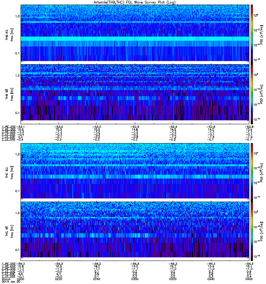Click the plot title 'Artemis(THB,THC) FGL Wave Survey Plot (Log)'
Image resolution: width=266 pixels, height=284 pixels.
135,2
